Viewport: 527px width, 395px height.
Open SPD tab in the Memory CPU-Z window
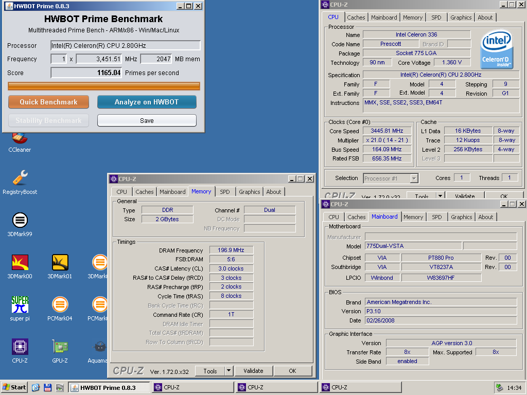[x=225, y=192]
